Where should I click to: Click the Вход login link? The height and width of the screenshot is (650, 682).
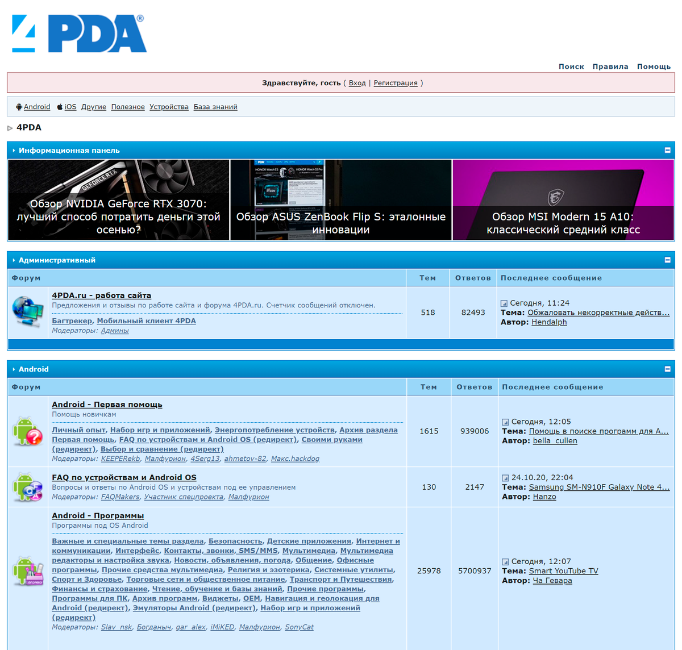[357, 83]
